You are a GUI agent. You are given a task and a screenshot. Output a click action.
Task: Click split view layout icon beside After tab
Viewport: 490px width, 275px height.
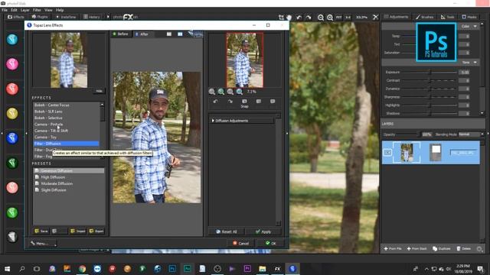180,34
